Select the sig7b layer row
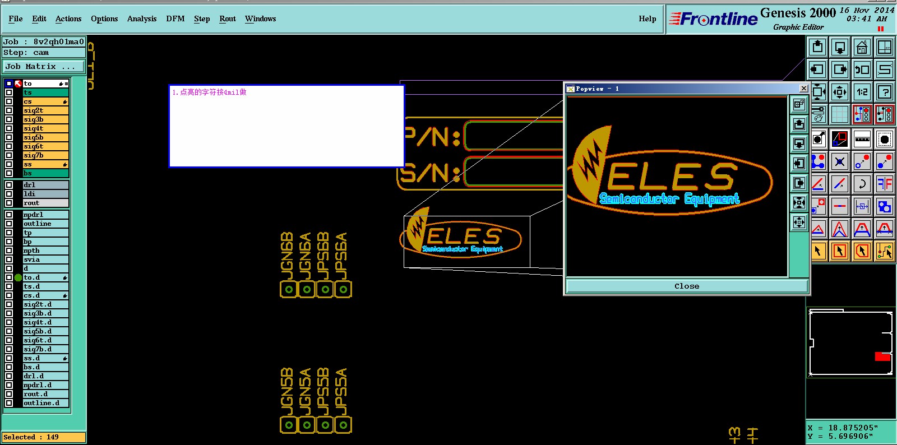Image resolution: width=897 pixels, height=445 pixels. tap(45, 155)
